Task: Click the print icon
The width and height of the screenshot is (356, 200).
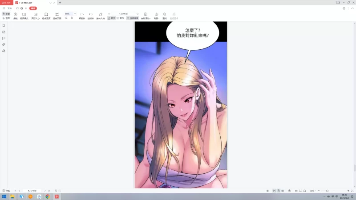Action: (x=21, y=8)
